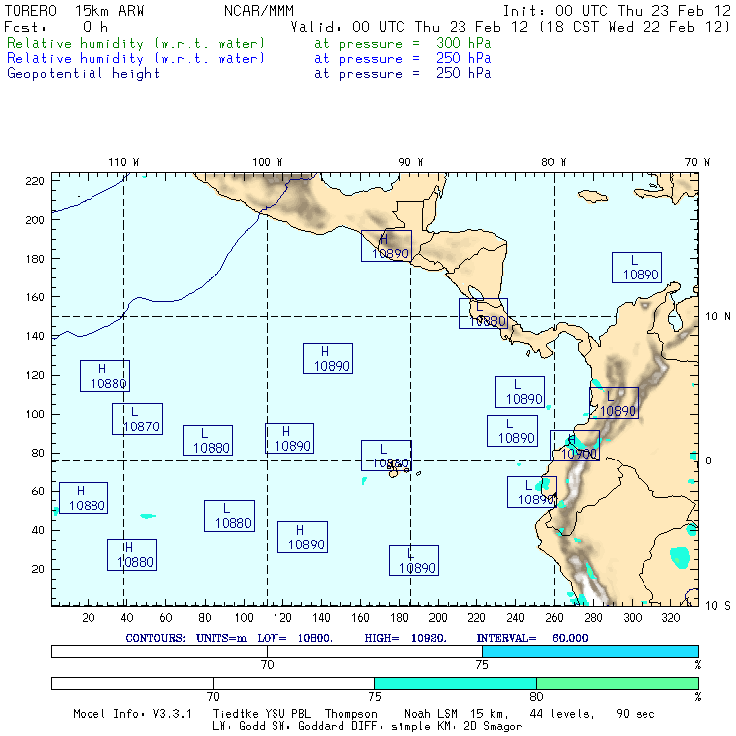Viewport: 736px width, 736px height.
Task: Click the Jamaica island outline on the map
Action: pyautogui.click(x=593, y=195)
